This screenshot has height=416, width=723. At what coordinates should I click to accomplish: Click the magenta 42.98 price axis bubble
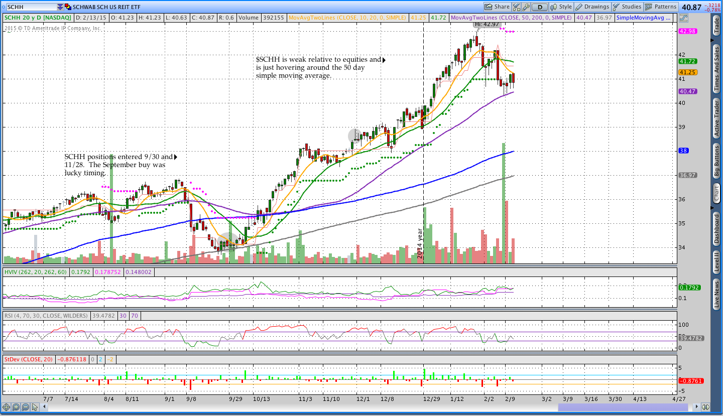click(x=687, y=31)
